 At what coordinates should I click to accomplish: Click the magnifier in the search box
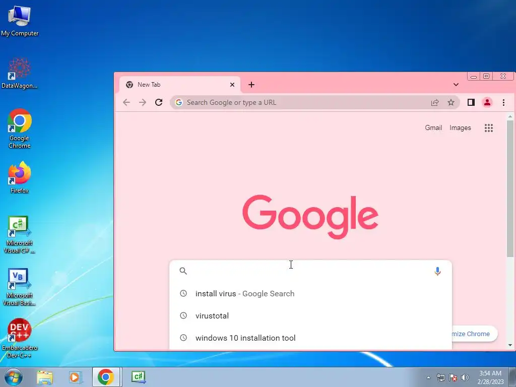183,271
